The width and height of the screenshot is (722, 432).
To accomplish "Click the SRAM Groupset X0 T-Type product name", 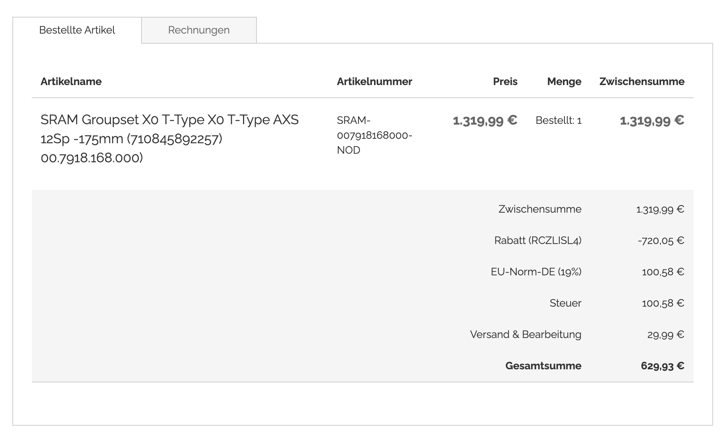I will coord(169,138).
